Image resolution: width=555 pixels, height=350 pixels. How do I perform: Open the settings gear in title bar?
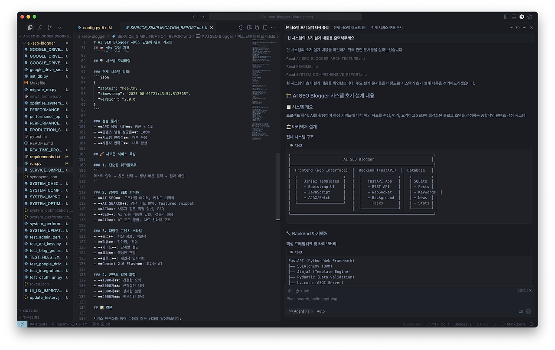coord(529,17)
